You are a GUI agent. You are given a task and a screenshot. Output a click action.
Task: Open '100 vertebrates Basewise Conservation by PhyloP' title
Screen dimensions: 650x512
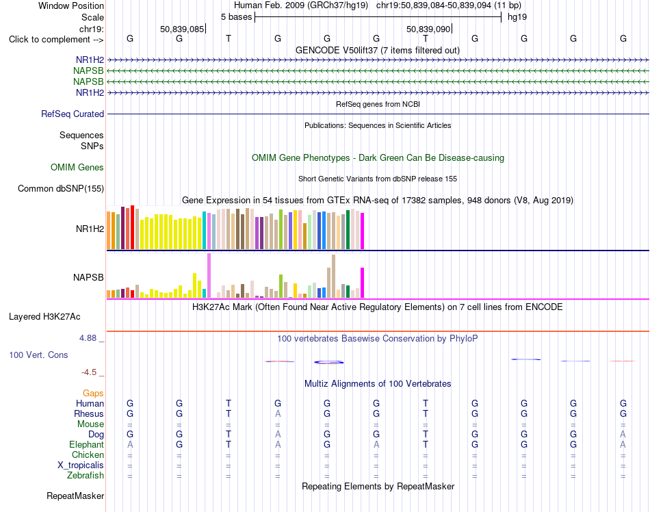(x=377, y=338)
